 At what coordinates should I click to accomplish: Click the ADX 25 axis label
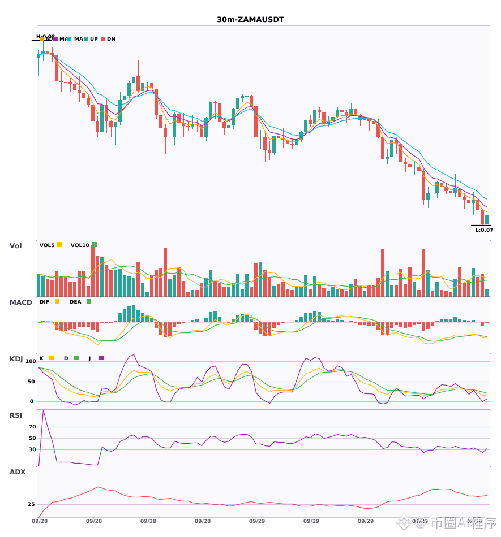pyautogui.click(x=31, y=504)
